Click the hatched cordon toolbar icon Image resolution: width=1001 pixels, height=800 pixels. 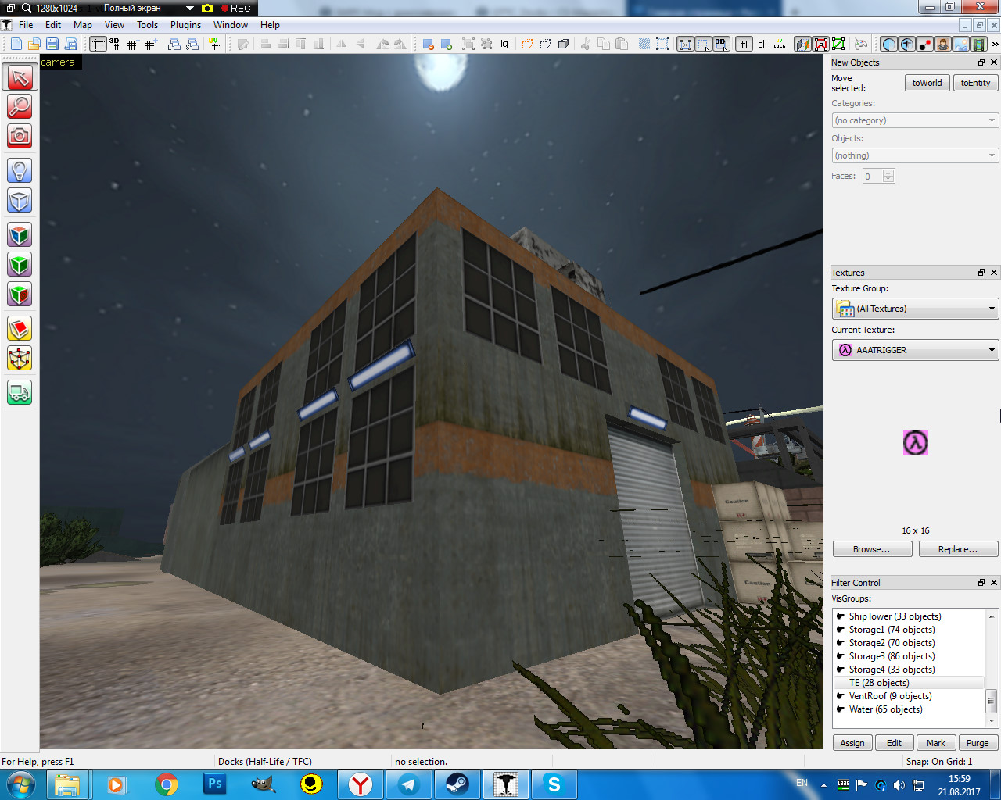(644, 45)
